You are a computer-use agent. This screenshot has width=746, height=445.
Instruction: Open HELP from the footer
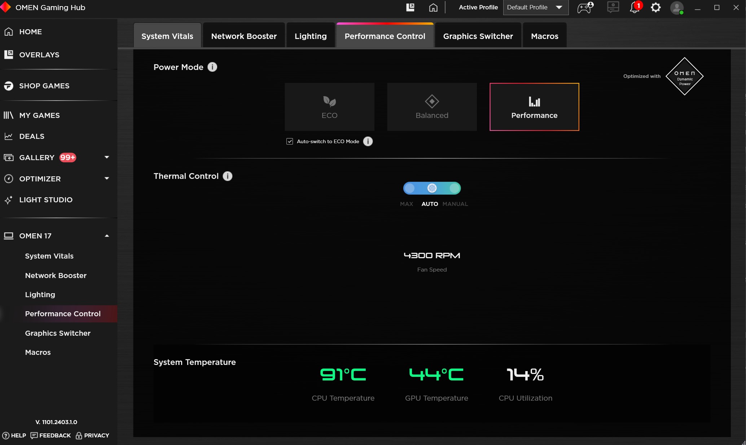tap(14, 435)
